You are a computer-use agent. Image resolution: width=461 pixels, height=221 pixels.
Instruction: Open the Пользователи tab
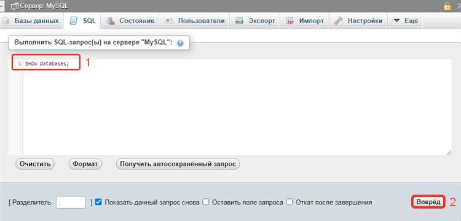pos(195,21)
